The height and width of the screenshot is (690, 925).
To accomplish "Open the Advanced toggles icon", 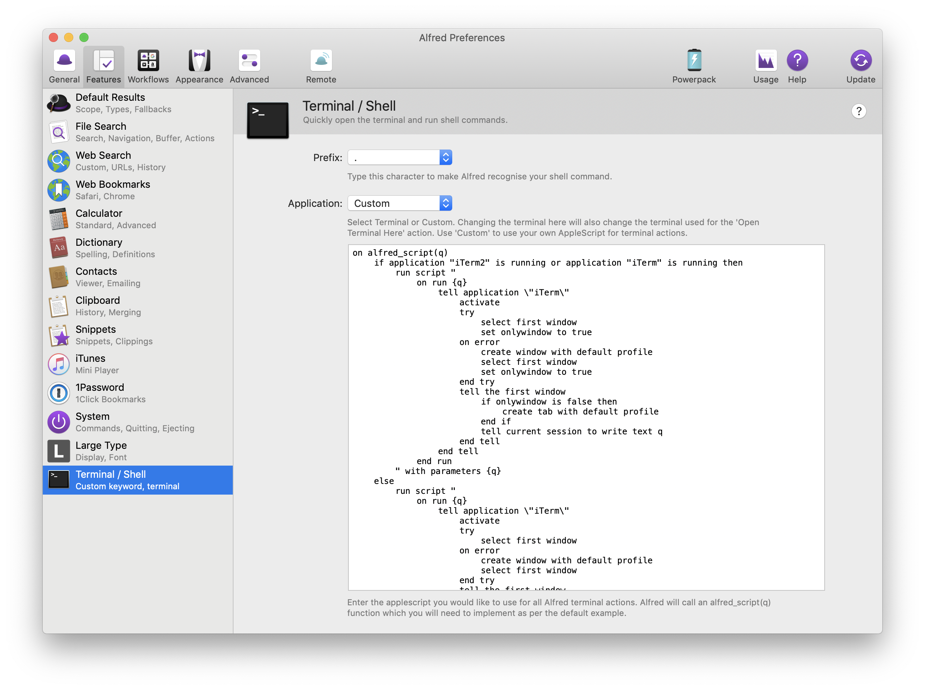I will (x=249, y=61).
